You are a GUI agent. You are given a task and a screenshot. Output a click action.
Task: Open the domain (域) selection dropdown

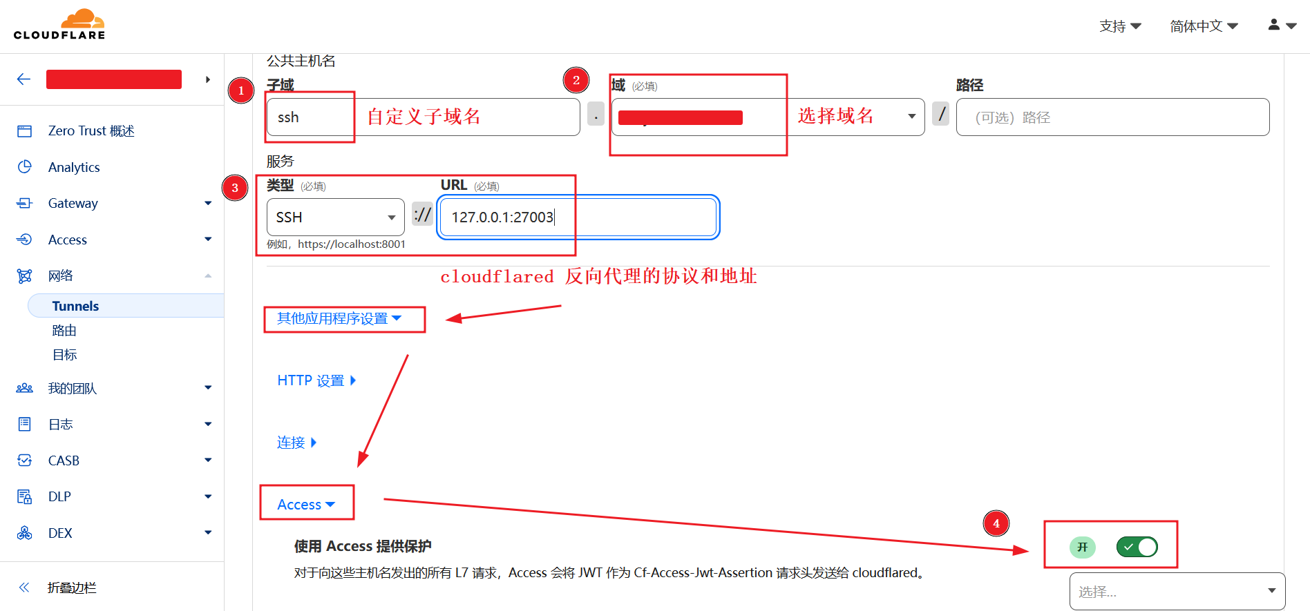pos(768,117)
